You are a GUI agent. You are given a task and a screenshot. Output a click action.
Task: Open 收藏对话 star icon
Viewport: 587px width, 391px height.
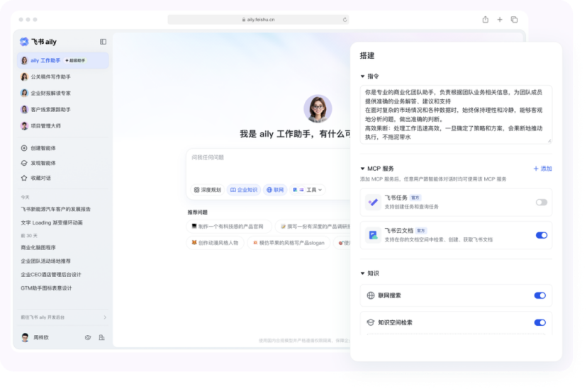point(24,178)
